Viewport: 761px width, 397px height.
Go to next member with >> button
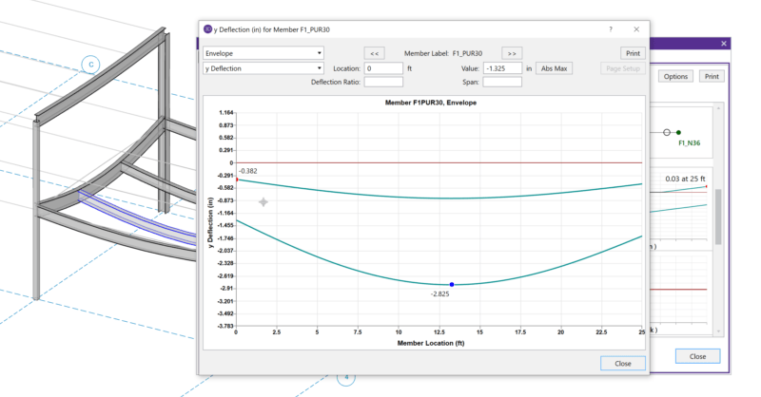tap(512, 53)
